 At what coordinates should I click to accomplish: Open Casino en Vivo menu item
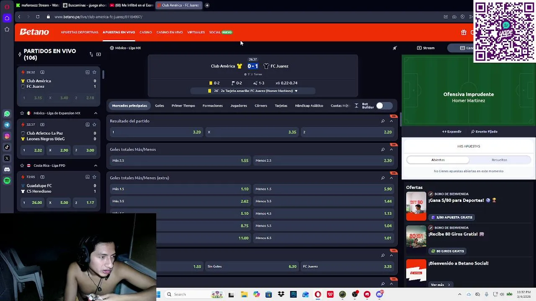point(170,32)
